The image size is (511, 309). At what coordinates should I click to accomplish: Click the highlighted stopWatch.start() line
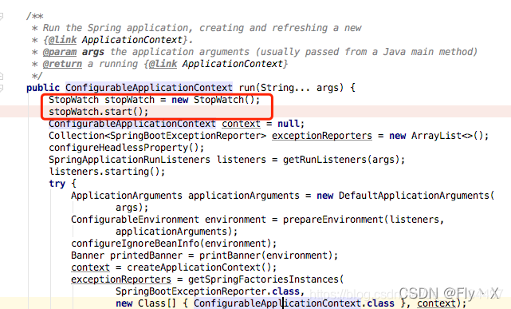coord(98,112)
